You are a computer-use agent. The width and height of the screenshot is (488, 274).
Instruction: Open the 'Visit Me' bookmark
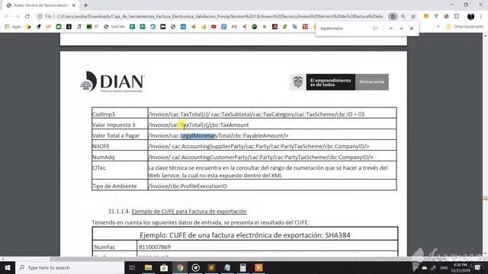pos(114,27)
